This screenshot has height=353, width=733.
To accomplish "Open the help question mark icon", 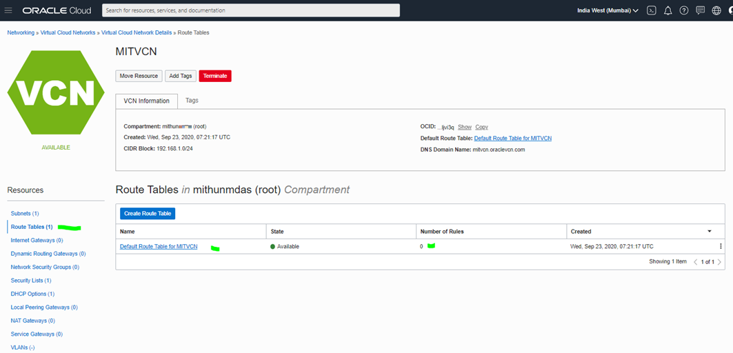I will point(684,10).
